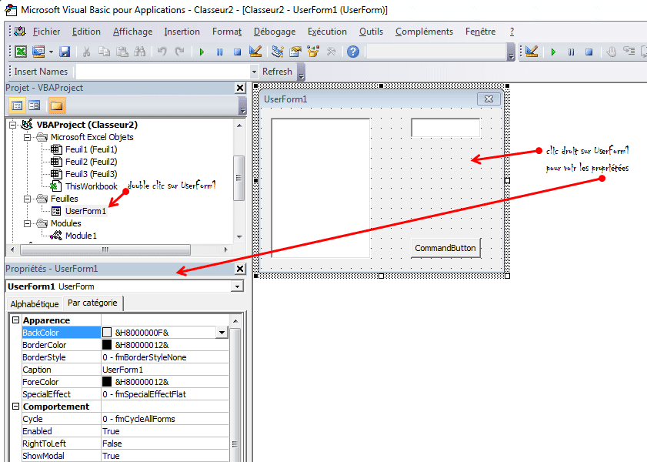
Task: Toggle Folders view in Project panel
Action: pyautogui.click(x=56, y=105)
